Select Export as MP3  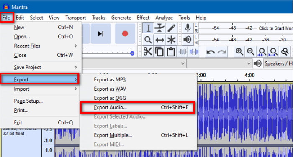tap(138, 80)
